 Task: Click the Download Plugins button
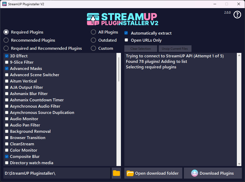(213, 173)
